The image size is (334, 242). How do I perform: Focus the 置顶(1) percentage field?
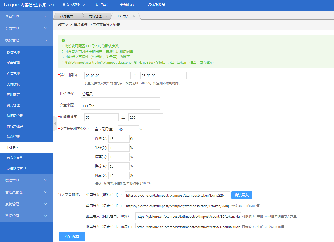119,139
